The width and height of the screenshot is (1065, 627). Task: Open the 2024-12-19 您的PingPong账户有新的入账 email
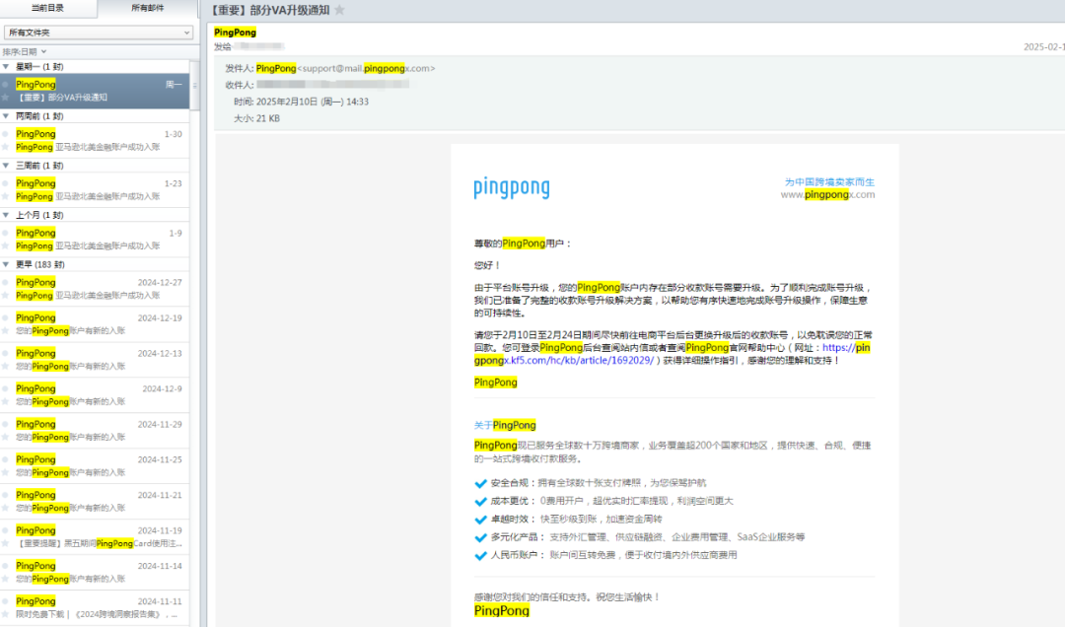pos(95,324)
